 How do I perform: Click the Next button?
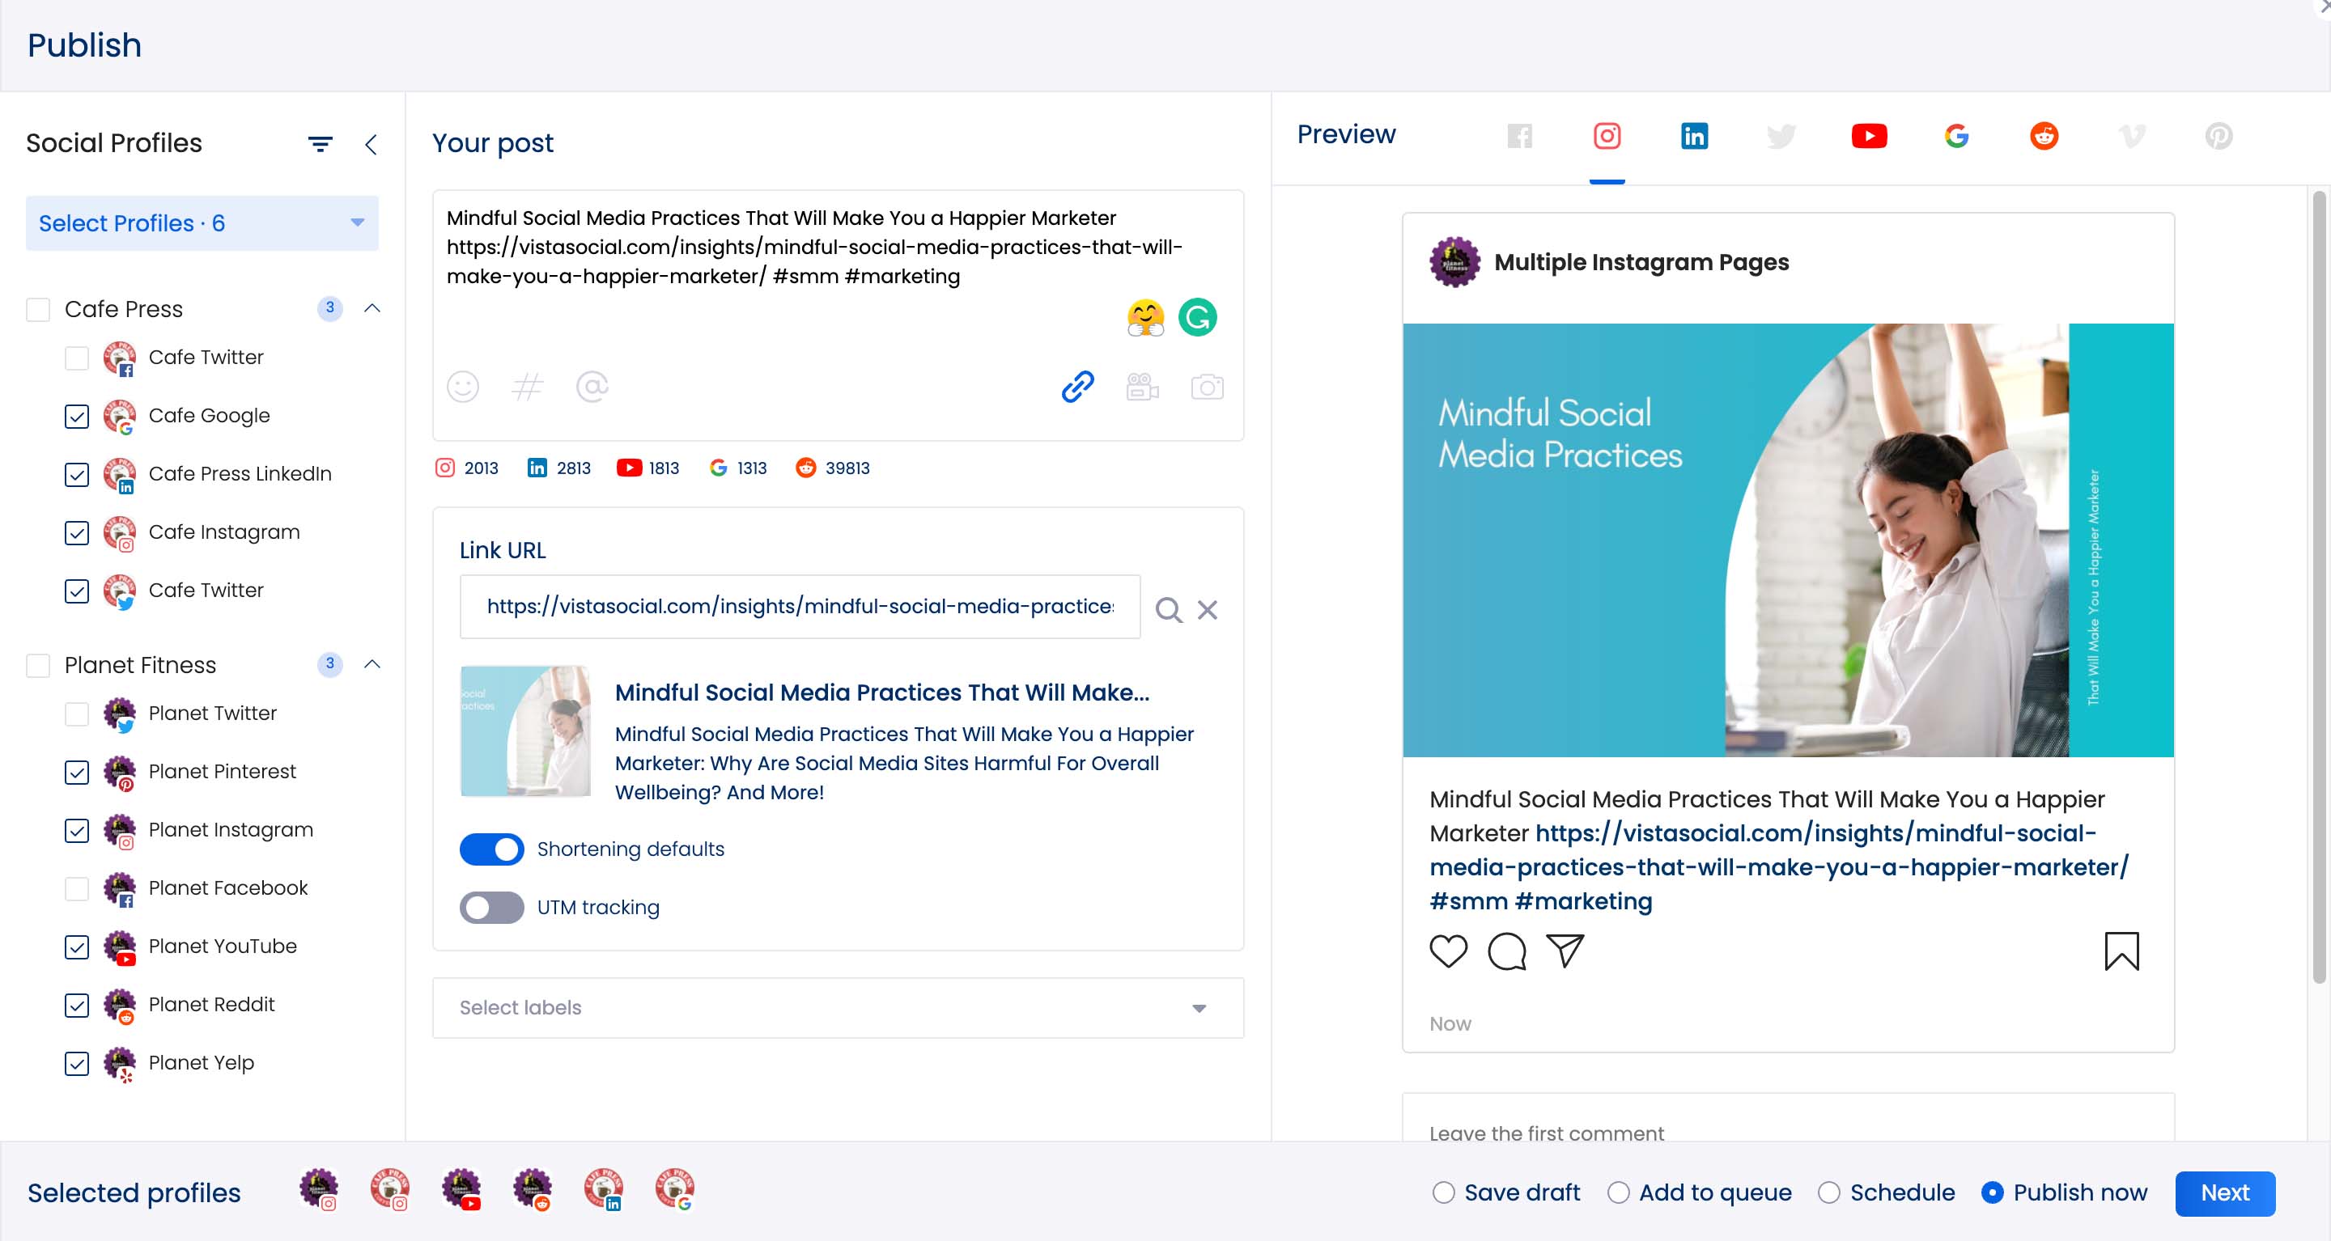(2225, 1192)
